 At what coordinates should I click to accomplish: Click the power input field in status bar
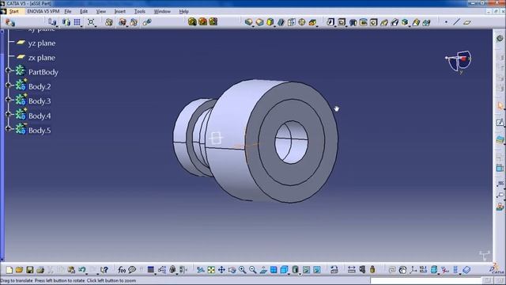[425, 280]
